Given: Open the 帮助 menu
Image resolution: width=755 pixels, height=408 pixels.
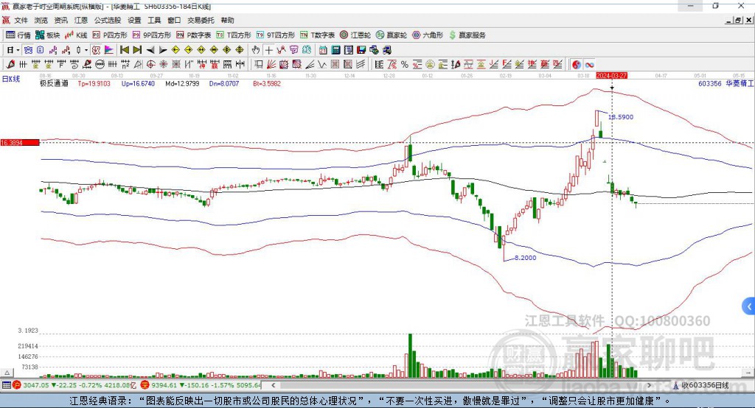Looking at the screenshot, I should [227, 20].
